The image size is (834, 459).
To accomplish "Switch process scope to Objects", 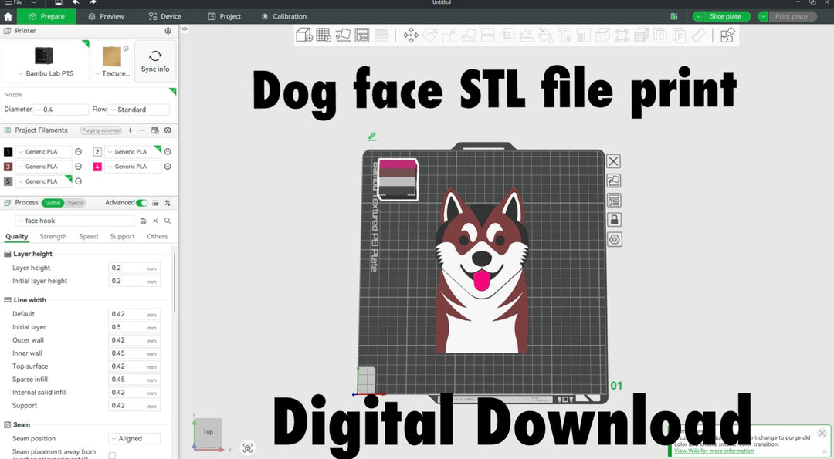I will click(74, 203).
